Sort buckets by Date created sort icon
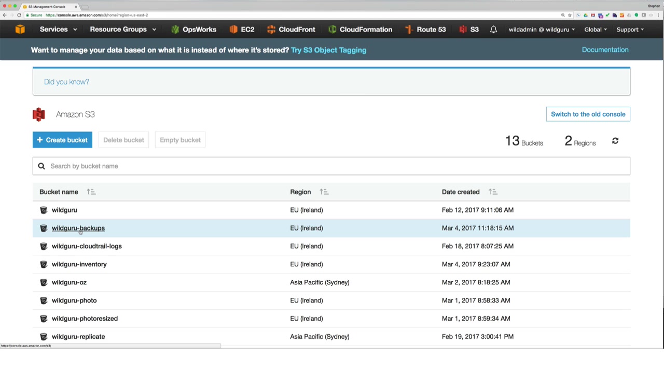Screen dimensions: 664x373 pos(493,192)
